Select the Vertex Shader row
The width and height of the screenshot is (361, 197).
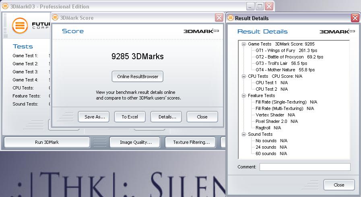click(275, 115)
